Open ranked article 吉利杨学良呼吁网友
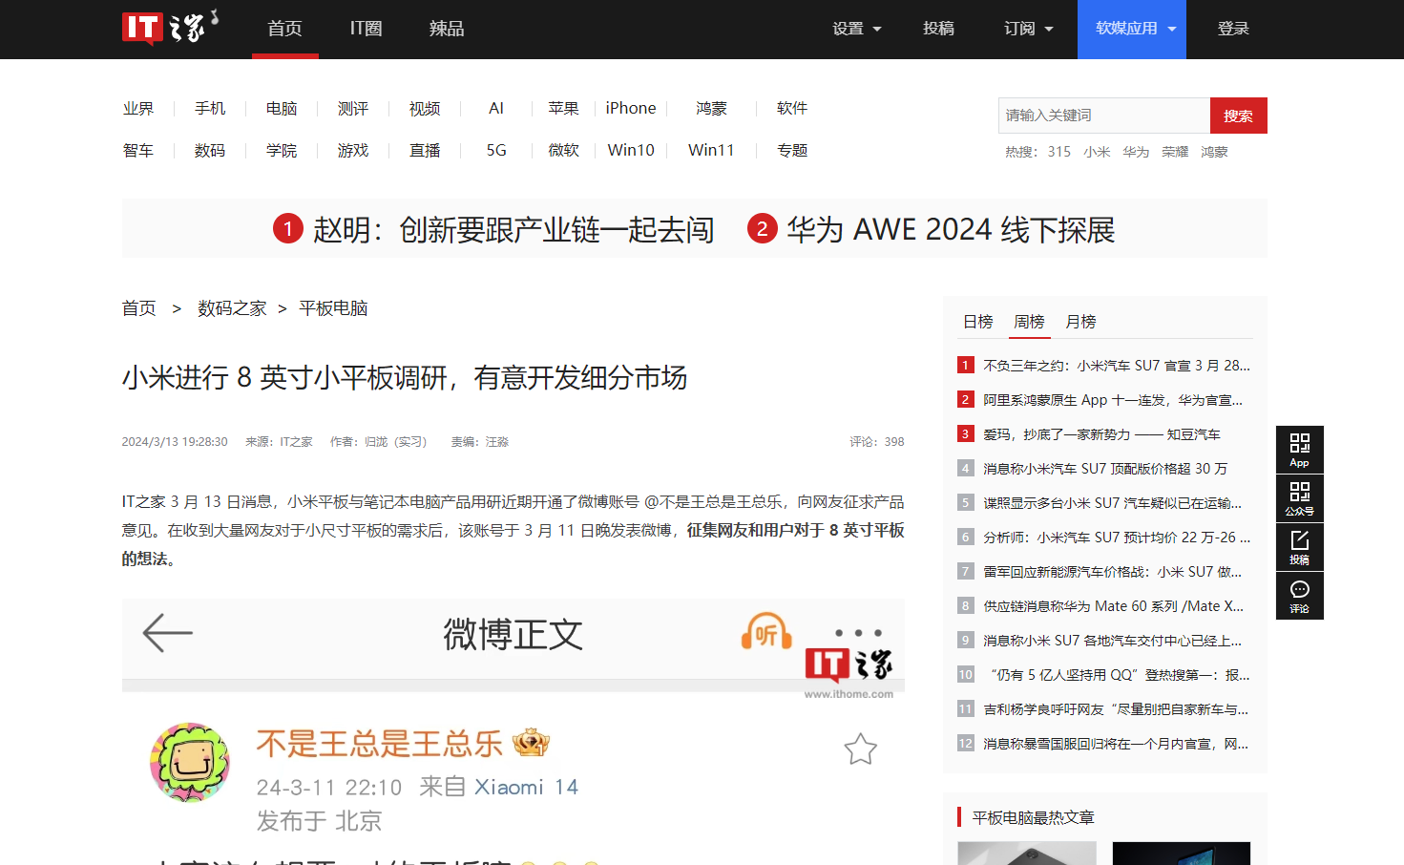This screenshot has height=865, width=1404. pyautogui.click(x=1116, y=709)
